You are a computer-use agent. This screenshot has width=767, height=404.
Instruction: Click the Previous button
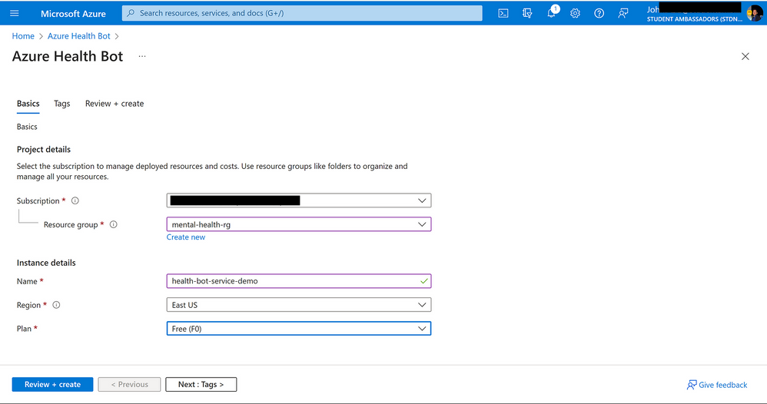point(129,385)
